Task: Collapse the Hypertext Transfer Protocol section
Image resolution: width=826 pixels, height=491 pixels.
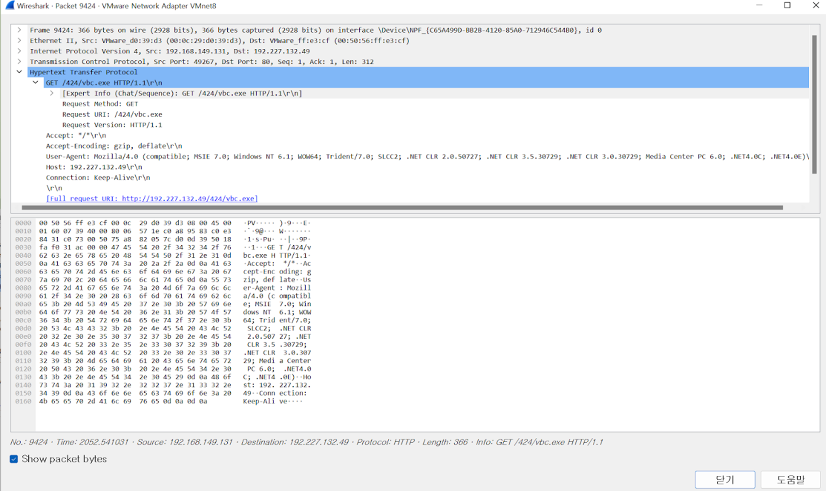Action: (19, 72)
